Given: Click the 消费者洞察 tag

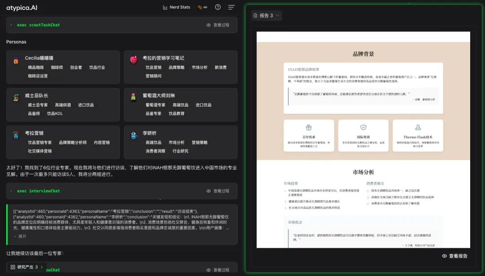Looking at the screenshot, I should (x=155, y=151).
